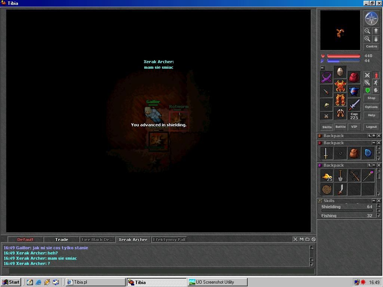Zoom out the minimap

pos(367,31)
